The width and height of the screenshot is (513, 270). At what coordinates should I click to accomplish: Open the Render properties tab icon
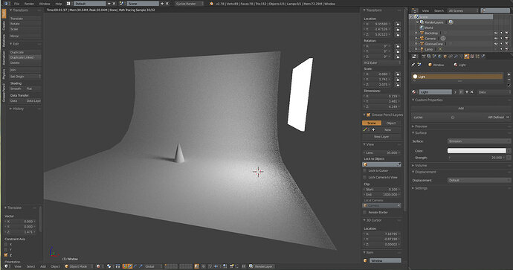pos(423,57)
